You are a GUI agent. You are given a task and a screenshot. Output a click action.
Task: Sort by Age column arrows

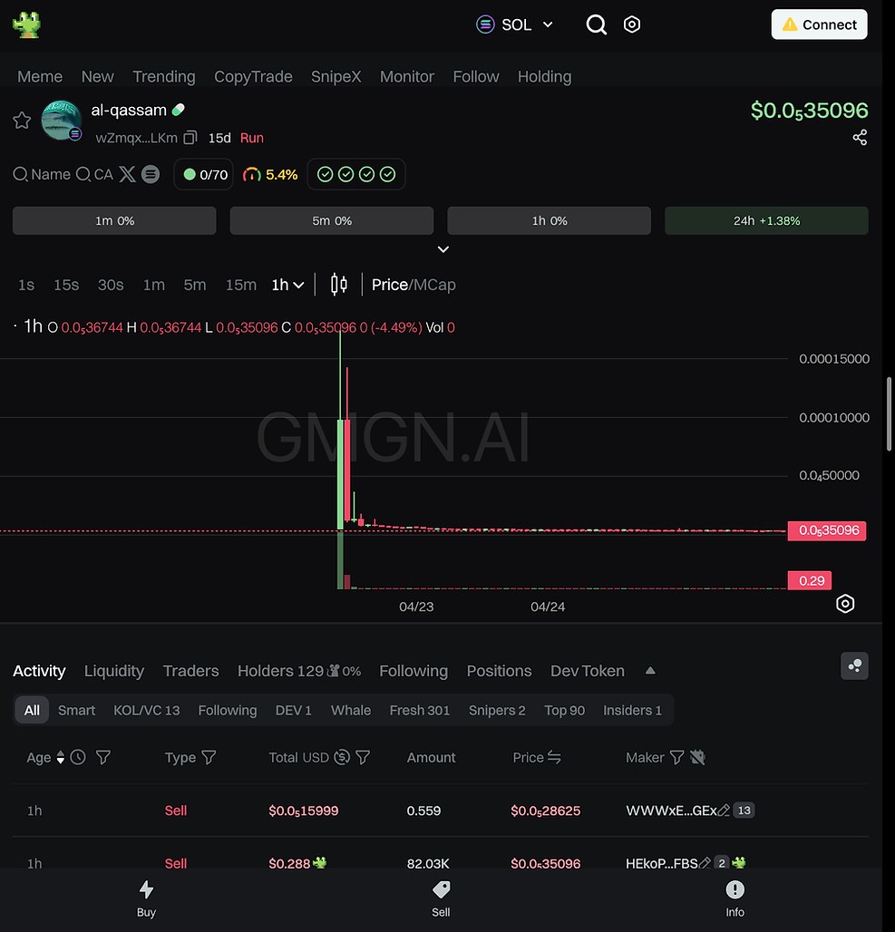coord(60,757)
